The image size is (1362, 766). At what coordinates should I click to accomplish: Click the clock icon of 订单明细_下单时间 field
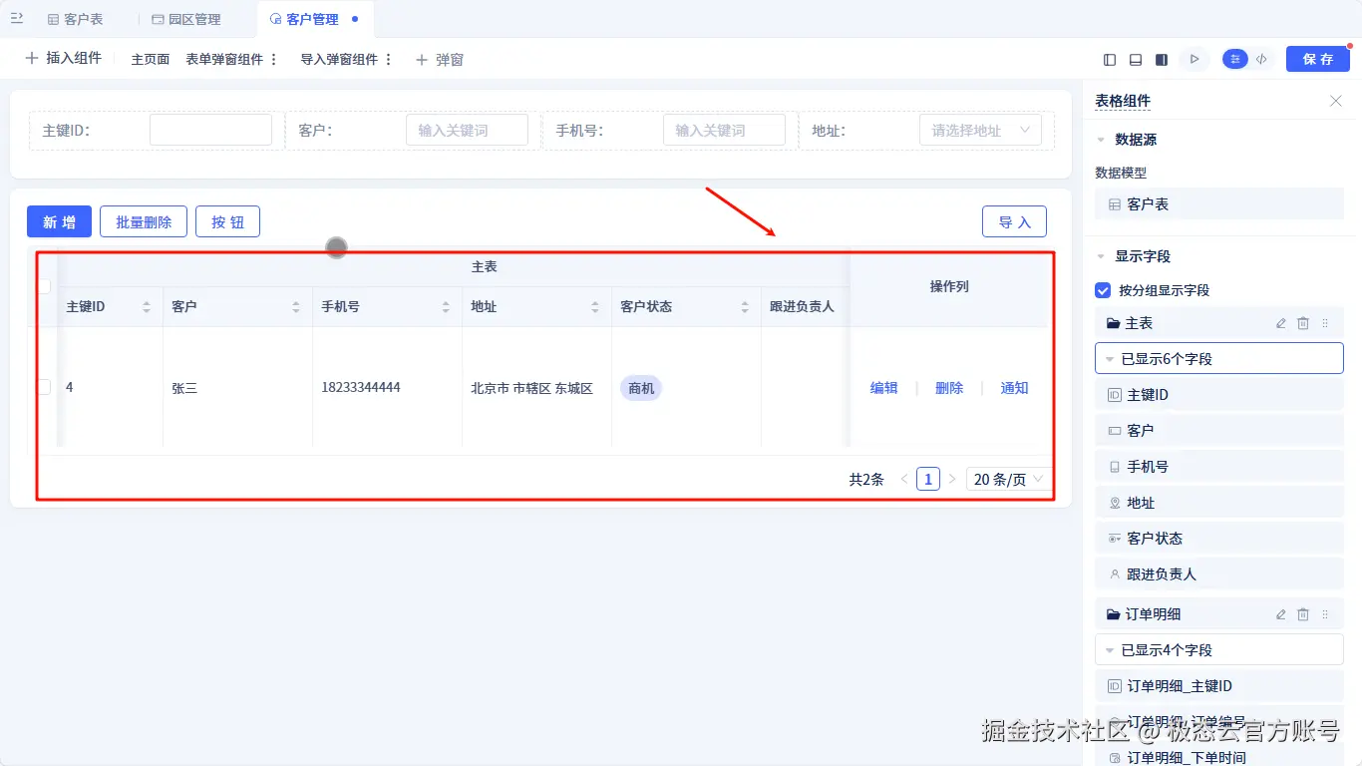click(x=1115, y=758)
